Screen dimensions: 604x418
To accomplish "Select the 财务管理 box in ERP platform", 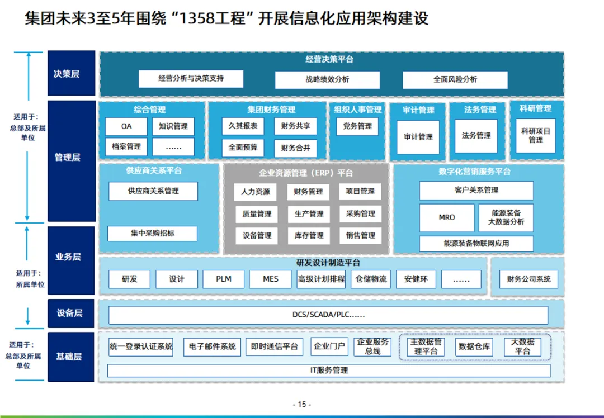I will coord(308,192).
